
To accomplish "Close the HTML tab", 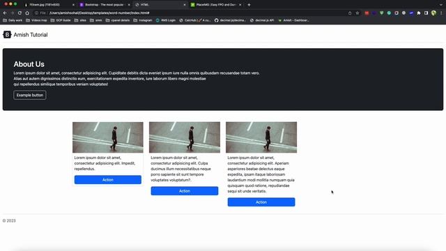I will pyautogui.click(x=184, y=5).
